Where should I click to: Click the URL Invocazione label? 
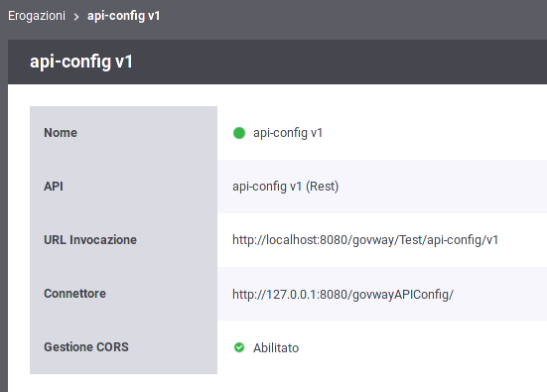90,240
